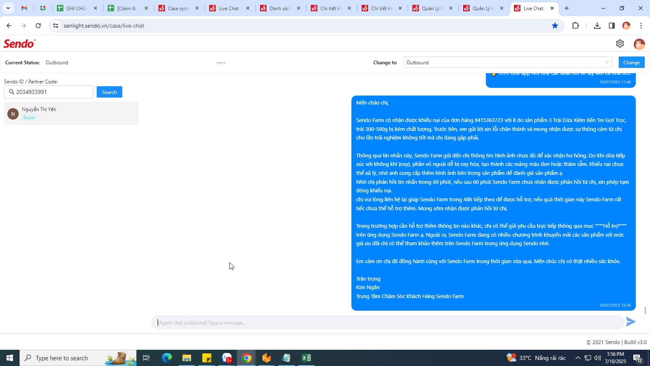Click the 10/07/2025 11:46 message timestamp
The height and width of the screenshot is (366, 650).
point(615,82)
